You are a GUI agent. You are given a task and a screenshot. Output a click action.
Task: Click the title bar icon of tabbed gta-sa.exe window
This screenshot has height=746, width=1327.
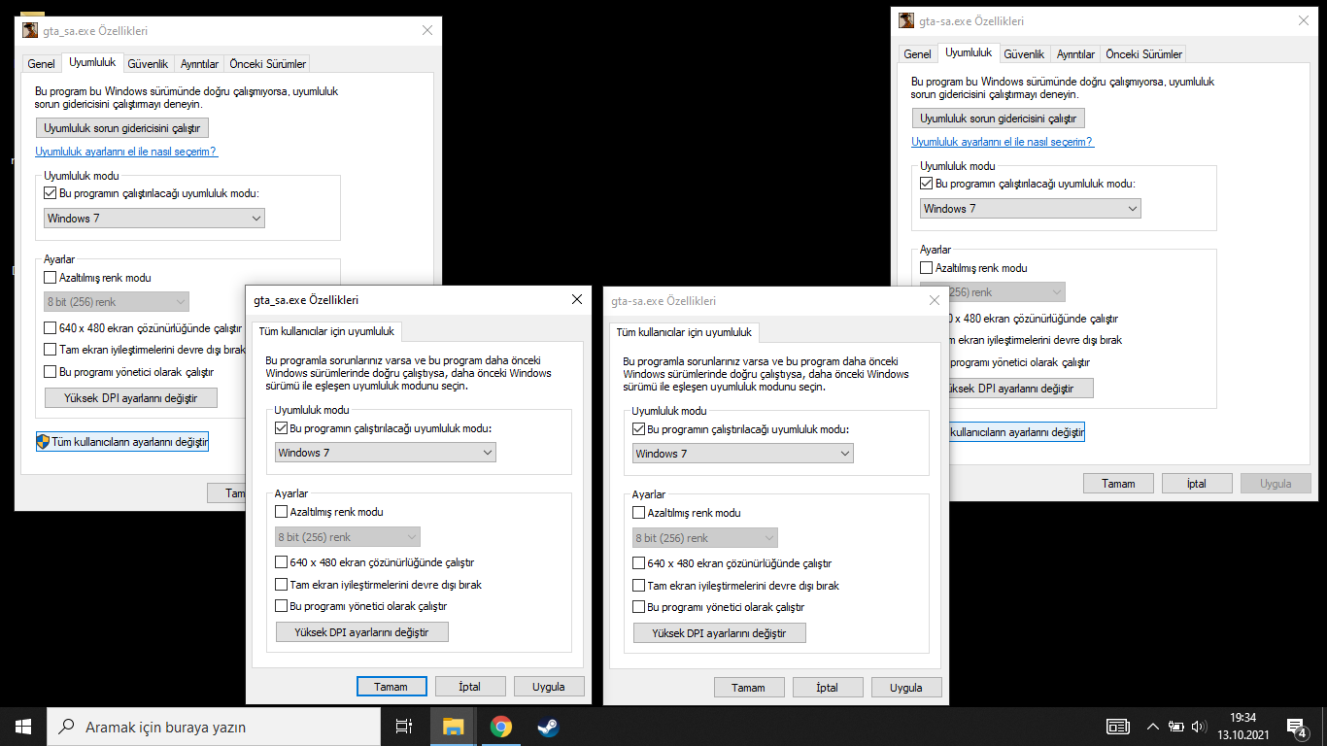(x=906, y=20)
